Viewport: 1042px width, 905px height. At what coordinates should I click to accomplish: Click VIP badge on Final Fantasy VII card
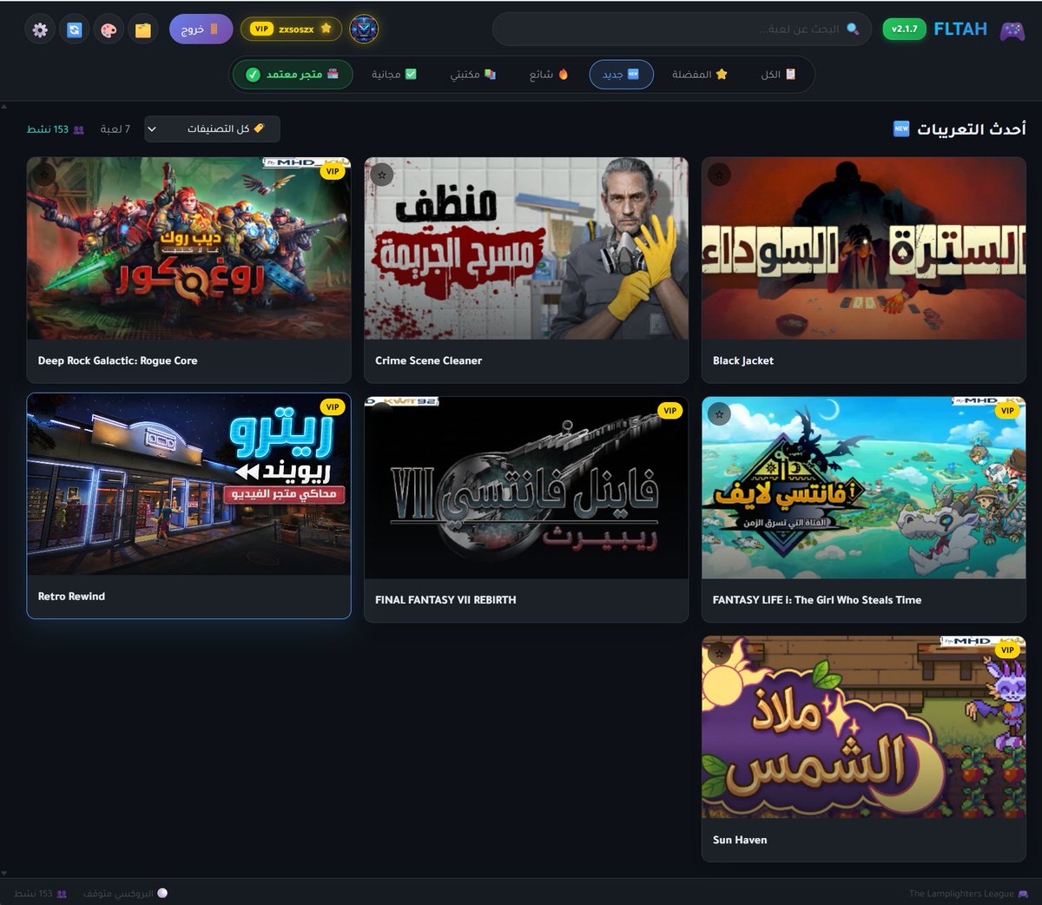669,410
